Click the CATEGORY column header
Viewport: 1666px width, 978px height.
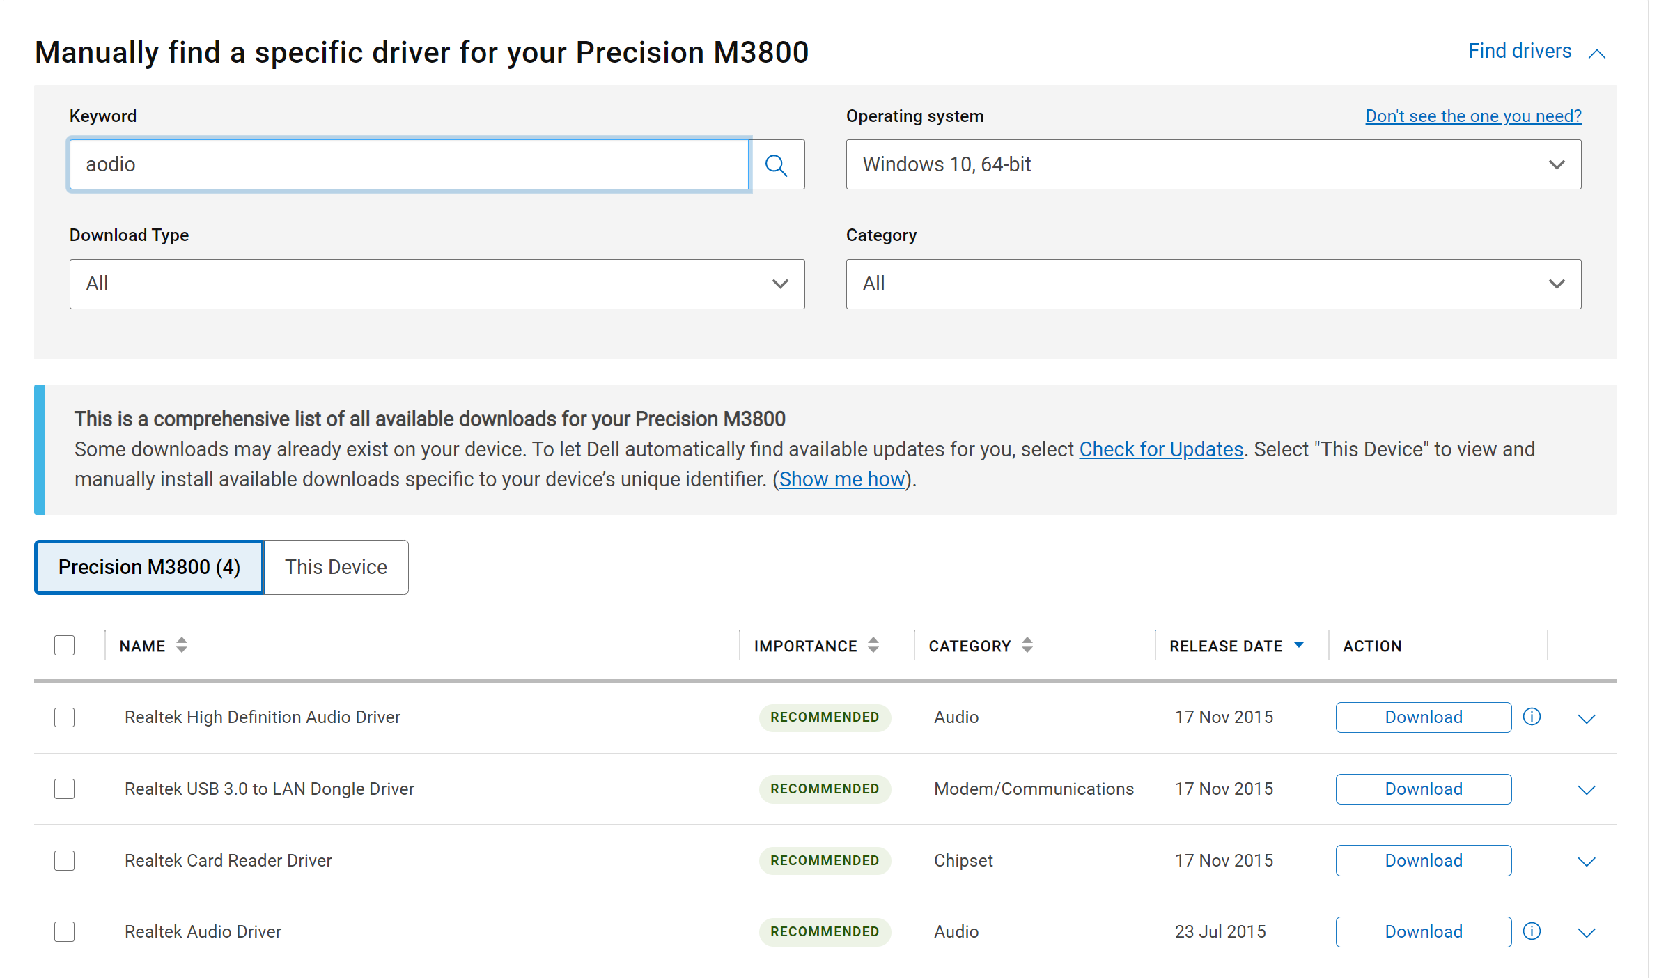click(970, 646)
